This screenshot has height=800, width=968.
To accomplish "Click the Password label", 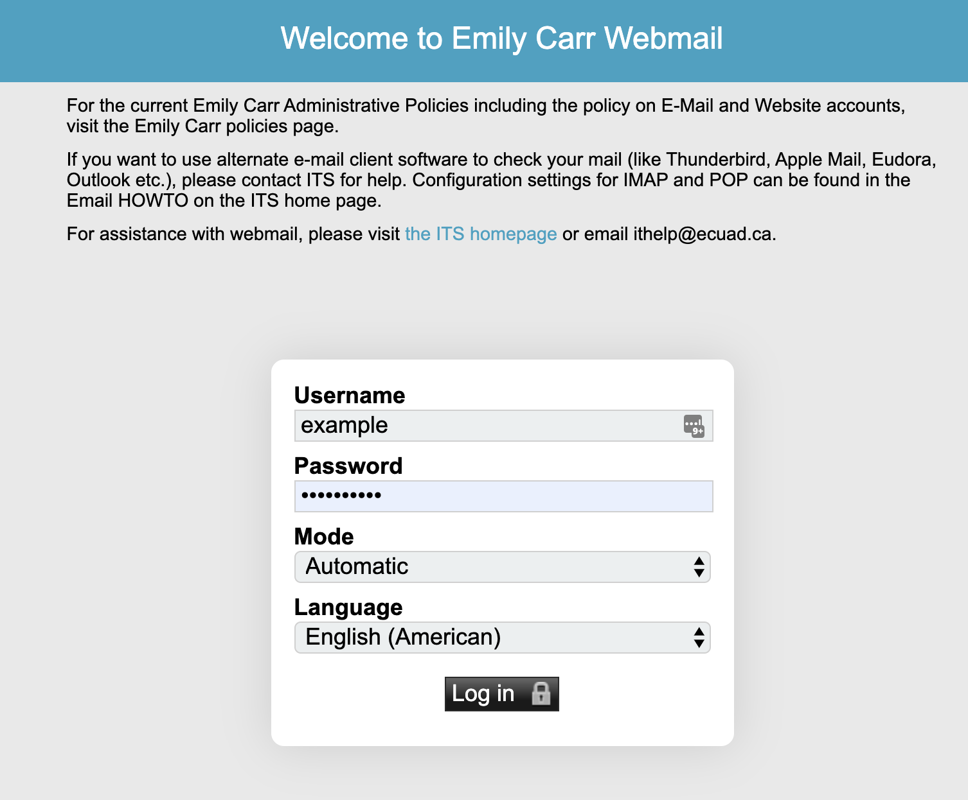I will 348,466.
